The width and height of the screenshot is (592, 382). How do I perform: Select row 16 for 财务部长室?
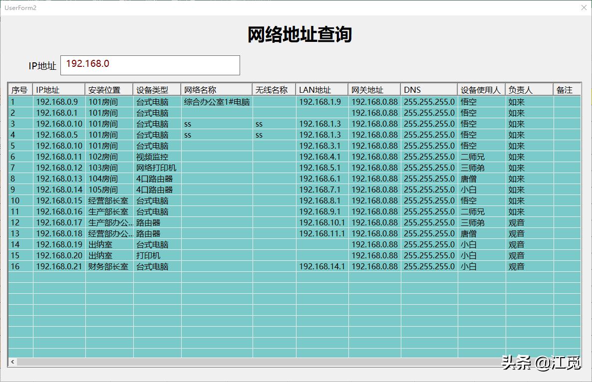pyautogui.click(x=150, y=266)
